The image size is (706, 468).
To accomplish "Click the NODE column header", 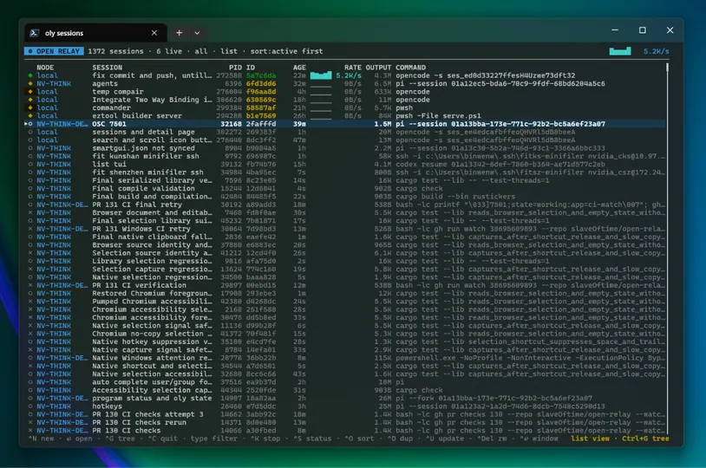I will [x=45, y=68].
